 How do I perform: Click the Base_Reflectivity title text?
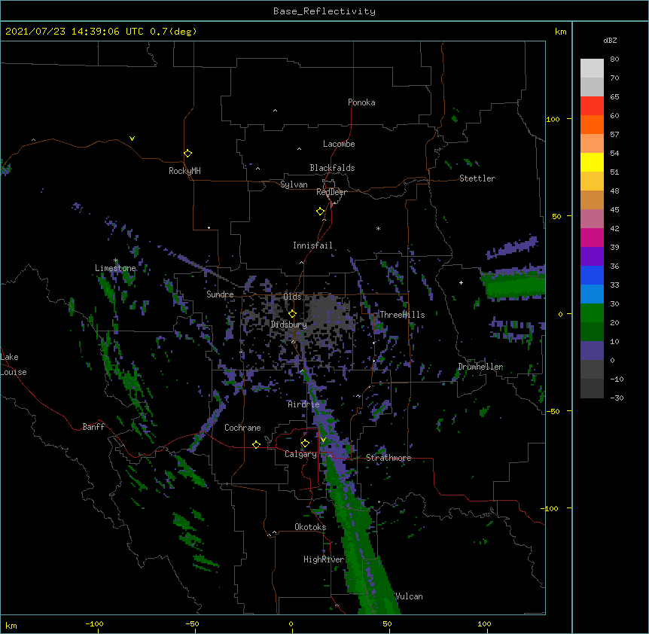pyautogui.click(x=324, y=11)
